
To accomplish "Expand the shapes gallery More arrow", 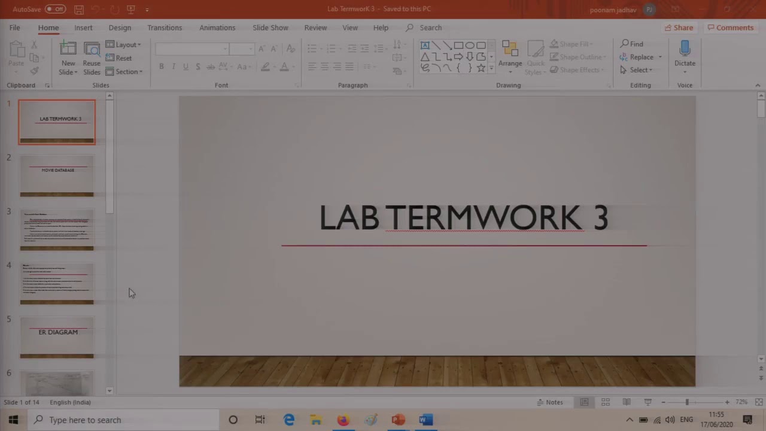I will point(491,69).
